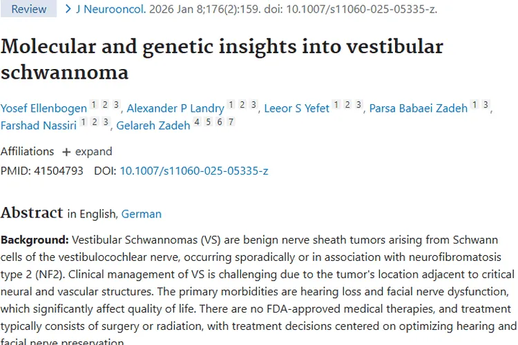This screenshot has width=518, height=345.
Task: Click the Review publication type badge
Action: tap(29, 9)
